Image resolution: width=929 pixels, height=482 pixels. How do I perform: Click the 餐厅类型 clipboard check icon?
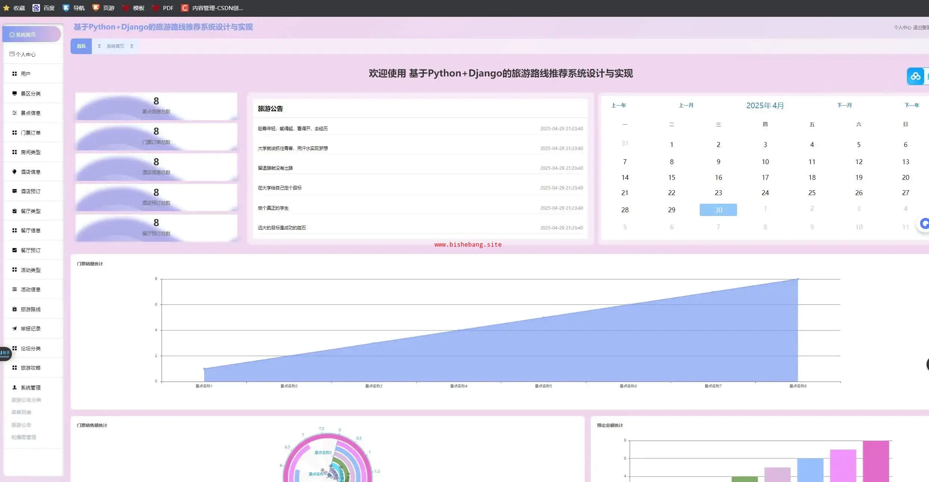14,211
